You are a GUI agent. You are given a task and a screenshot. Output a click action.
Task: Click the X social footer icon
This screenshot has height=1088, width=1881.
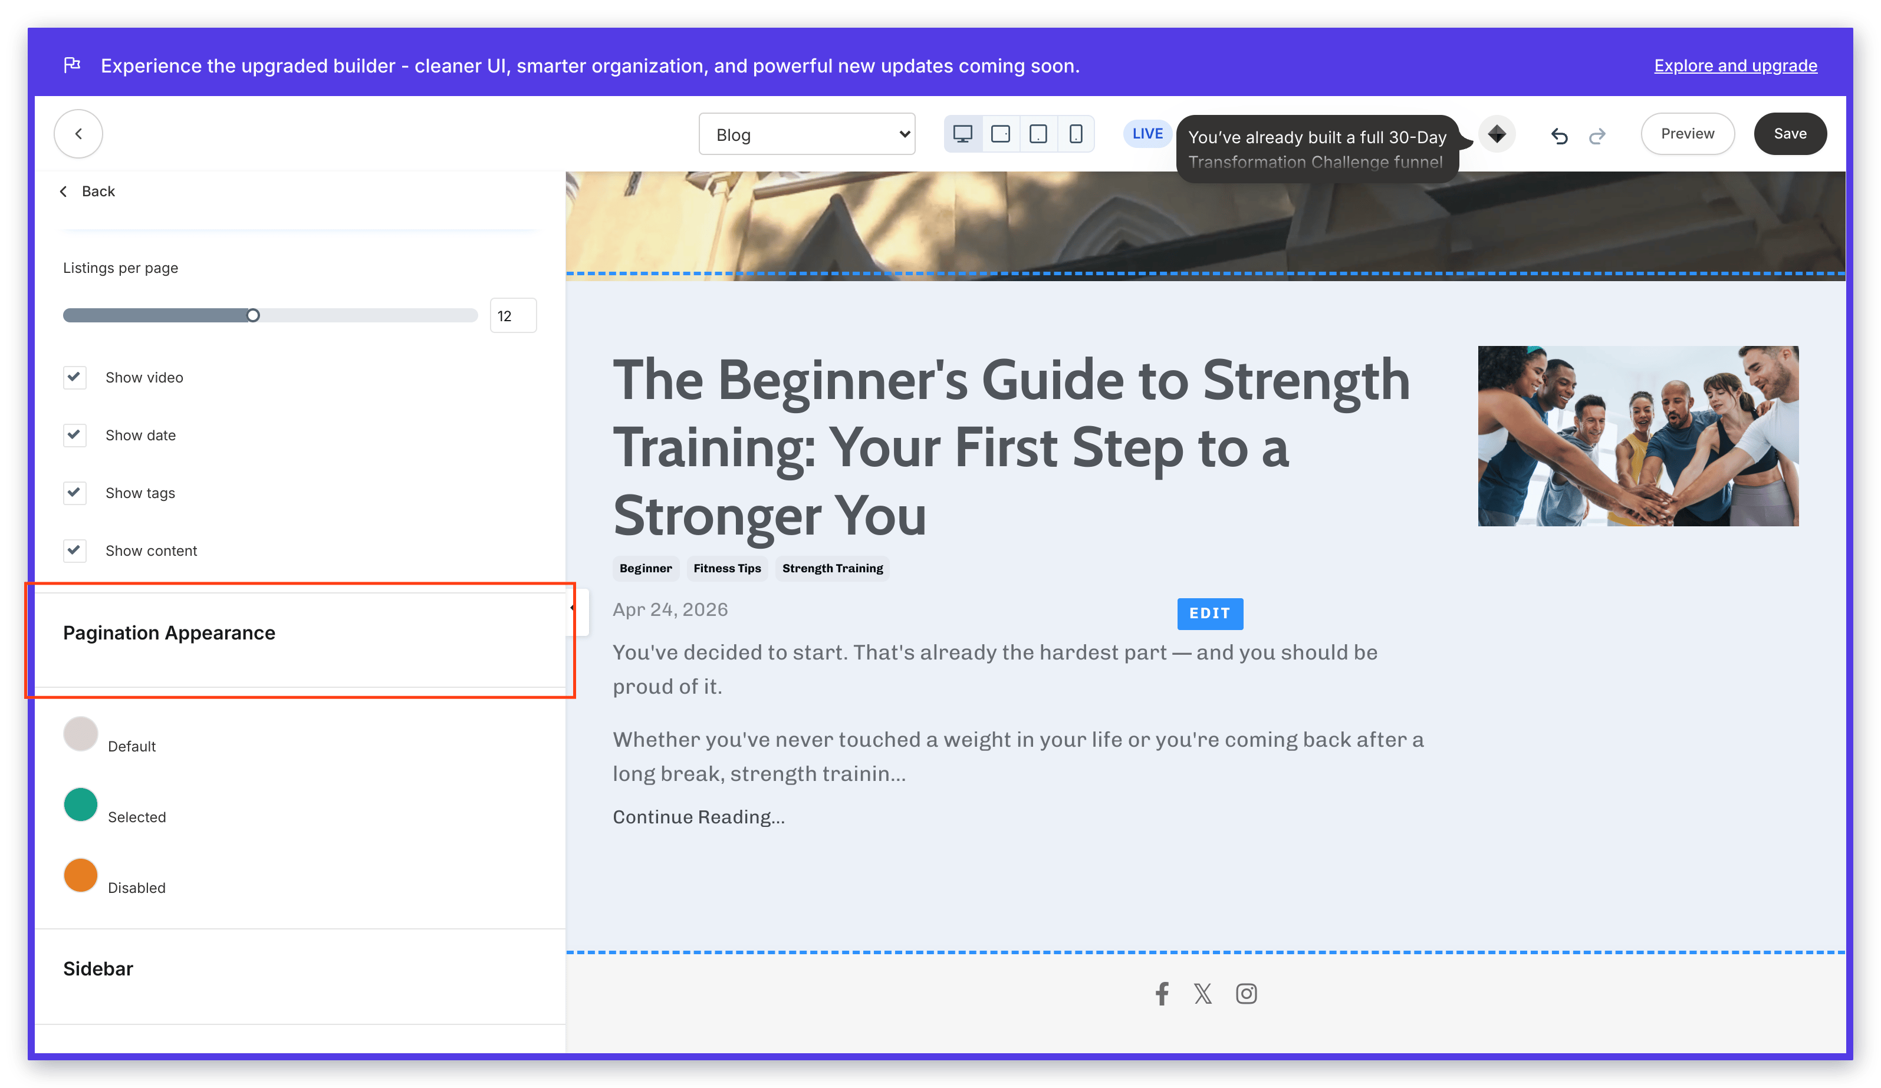1202,993
